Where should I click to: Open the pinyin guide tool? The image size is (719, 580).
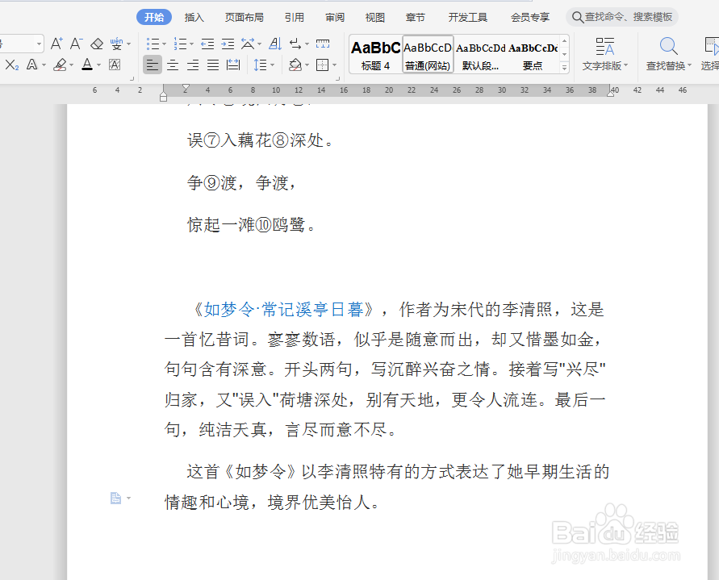pyautogui.click(x=117, y=44)
